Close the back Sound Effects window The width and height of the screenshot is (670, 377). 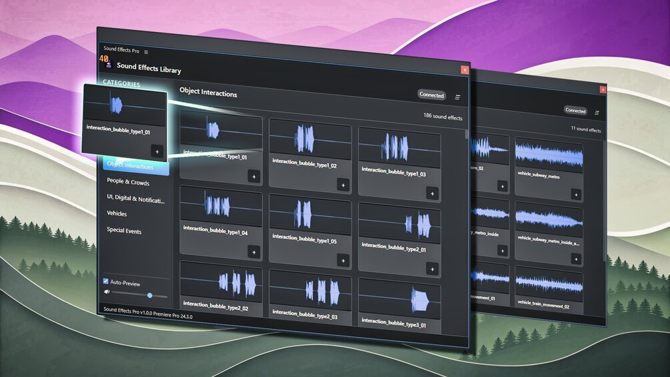pos(603,89)
